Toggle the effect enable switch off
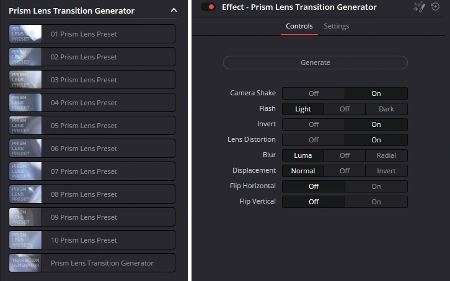Viewport: 450px width, 281px height. [208, 7]
